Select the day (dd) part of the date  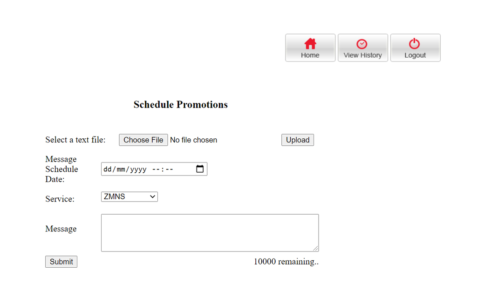tap(107, 169)
